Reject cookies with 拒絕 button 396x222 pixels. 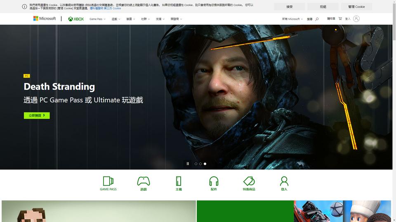point(323,7)
